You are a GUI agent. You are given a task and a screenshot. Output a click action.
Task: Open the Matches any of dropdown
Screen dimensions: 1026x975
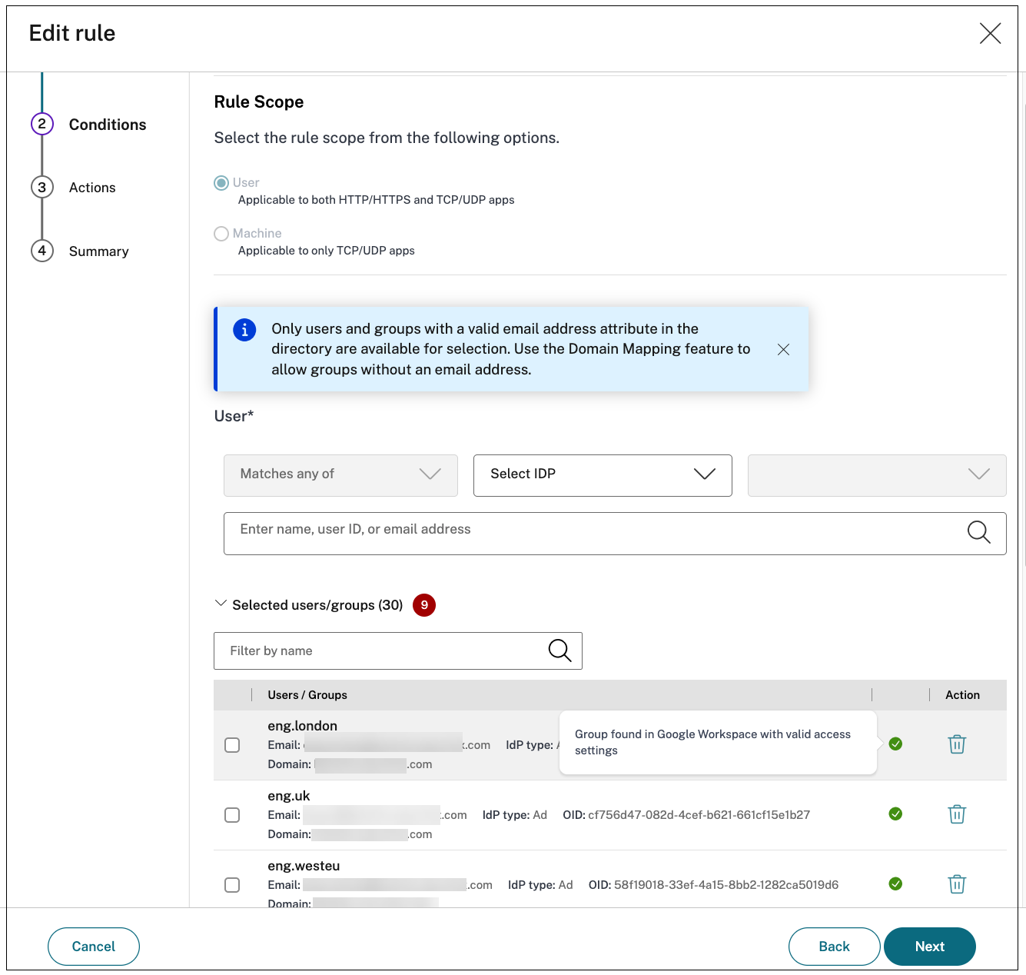[340, 475]
